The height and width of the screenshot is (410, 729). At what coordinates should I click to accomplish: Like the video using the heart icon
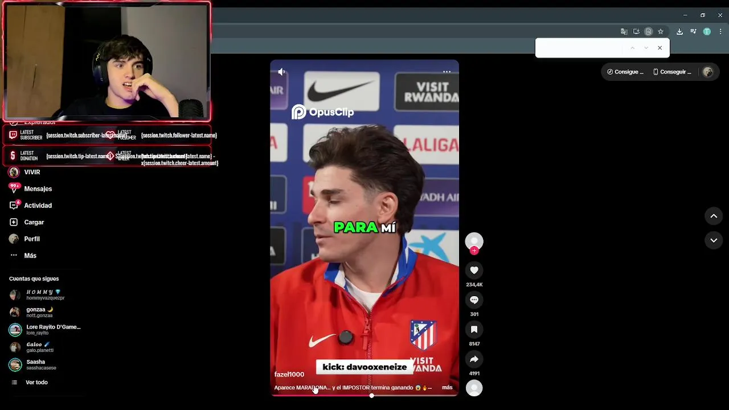point(474,270)
